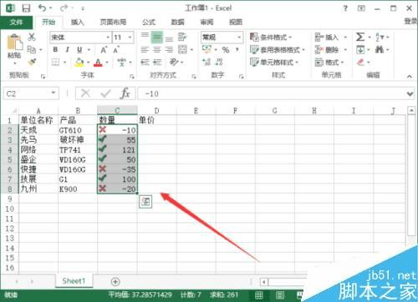Click the Quick Analysis button below selection

[145, 202]
